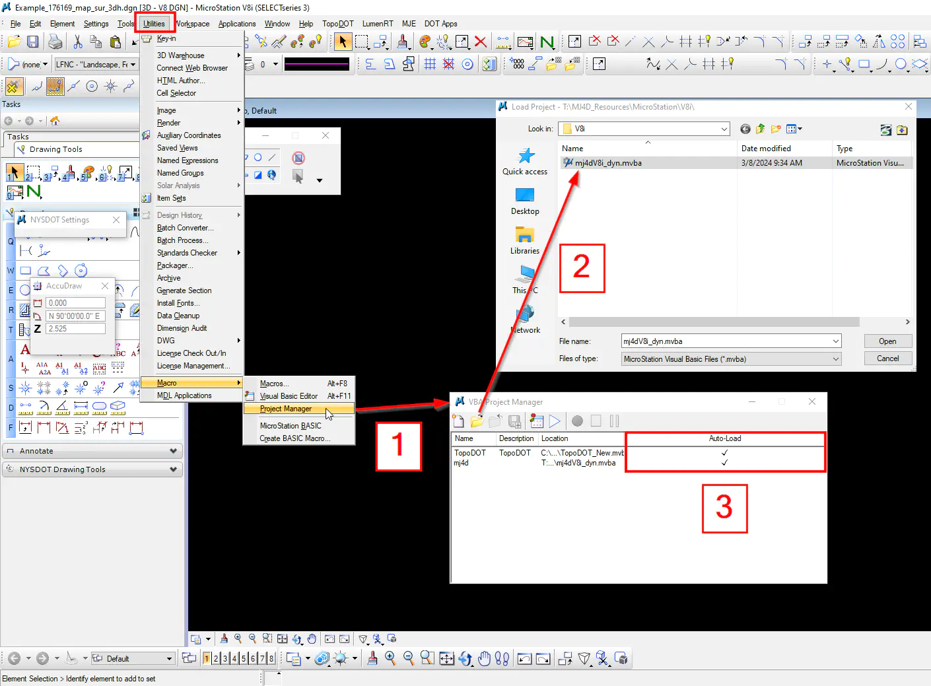Click the Save disk icon in main toolbar
The image size is (931, 686).
pyautogui.click(x=32, y=42)
